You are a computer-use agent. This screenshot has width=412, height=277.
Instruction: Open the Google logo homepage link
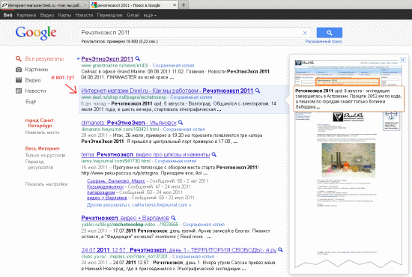pyautogui.click(x=36, y=33)
